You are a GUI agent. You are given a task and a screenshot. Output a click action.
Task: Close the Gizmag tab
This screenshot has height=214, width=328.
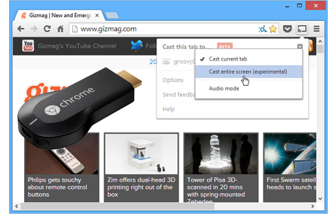[x=97, y=15]
